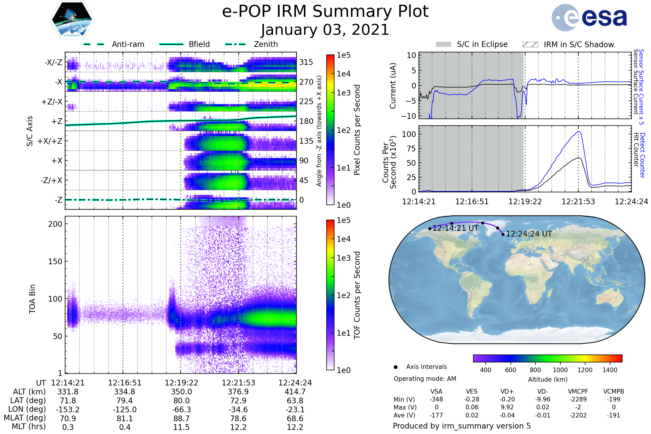Click the Operating mode: AM text

click(x=425, y=379)
